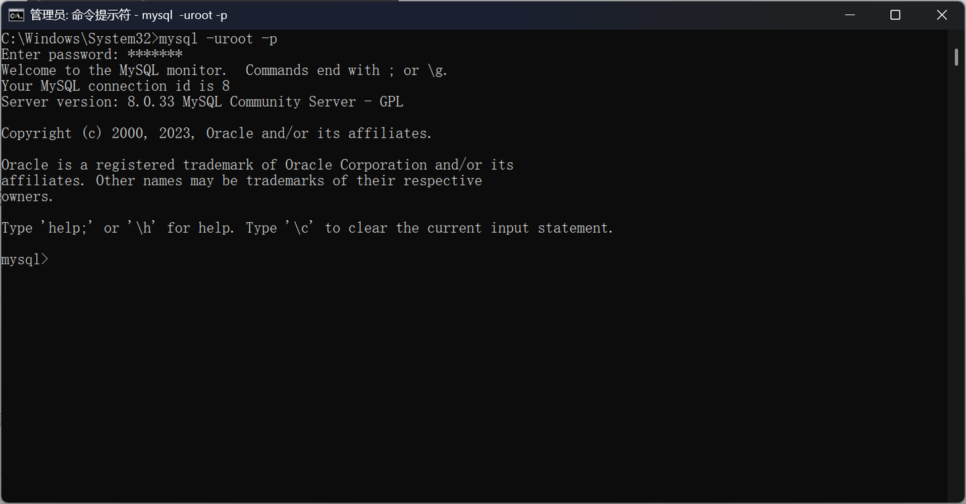Minimize the Command Prompt window
Viewport: 966px width, 504px height.
[850, 14]
